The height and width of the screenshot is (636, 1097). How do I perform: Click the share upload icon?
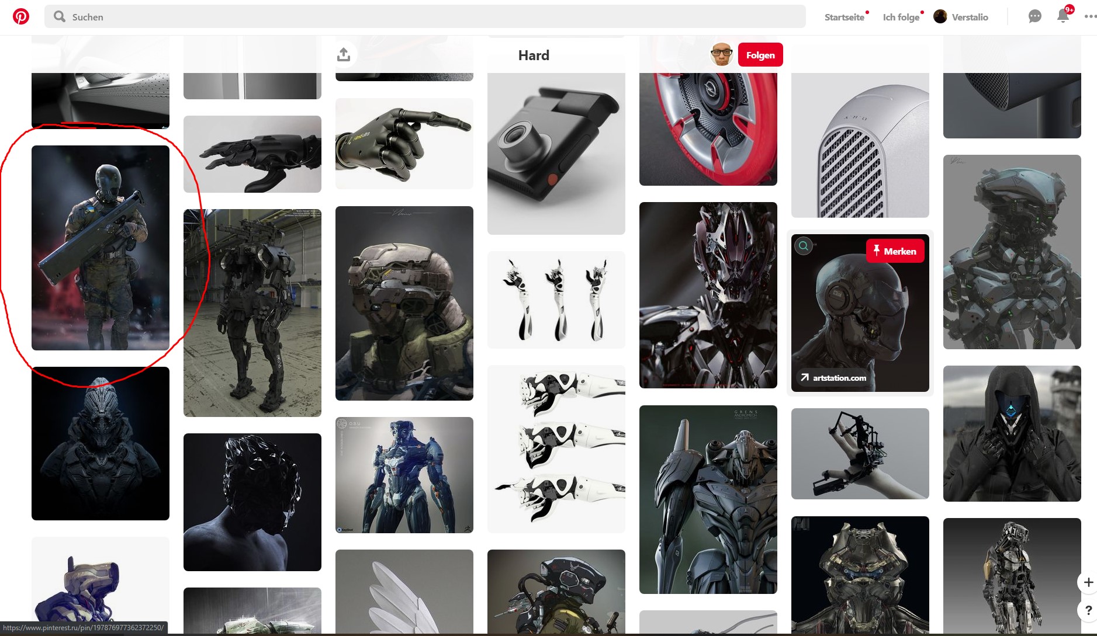click(x=344, y=54)
